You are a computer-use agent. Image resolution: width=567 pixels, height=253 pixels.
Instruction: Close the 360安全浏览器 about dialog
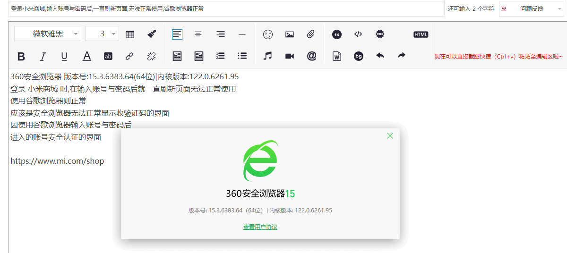tap(390, 136)
